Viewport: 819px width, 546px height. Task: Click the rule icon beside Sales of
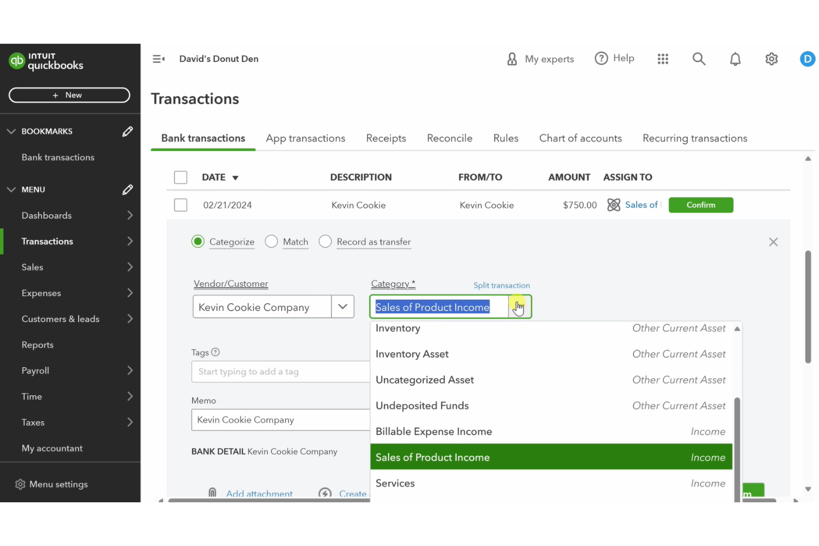tap(614, 205)
